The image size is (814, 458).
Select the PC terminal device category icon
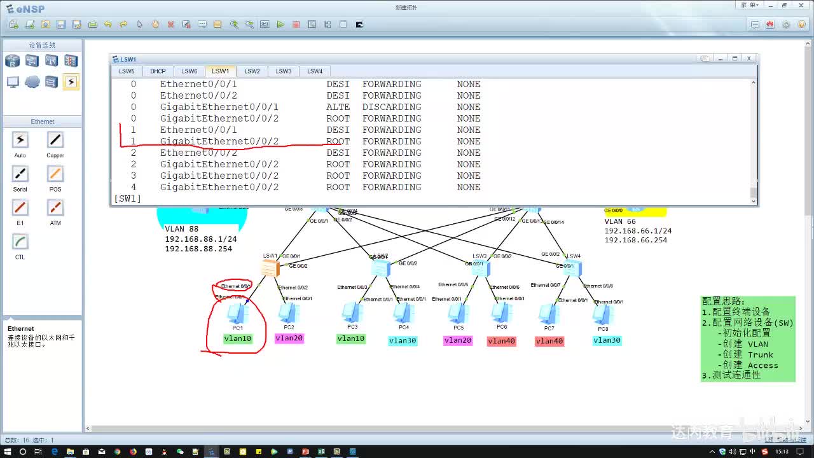(x=13, y=82)
